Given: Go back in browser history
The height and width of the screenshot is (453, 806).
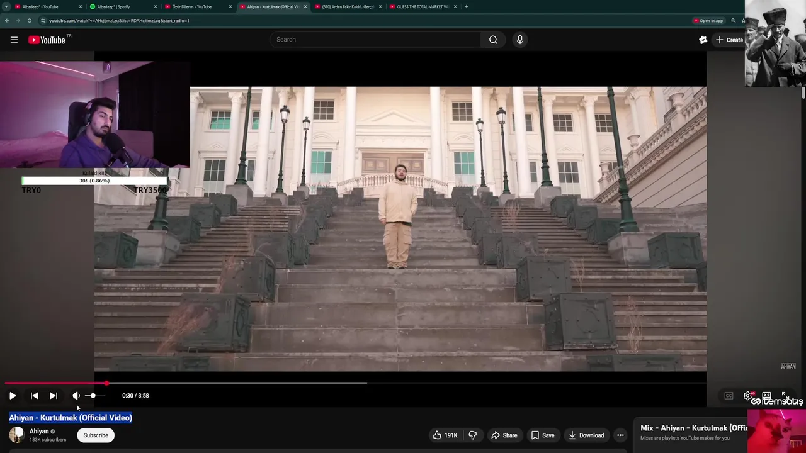Looking at the screenshot, I should tap(6, 20).
